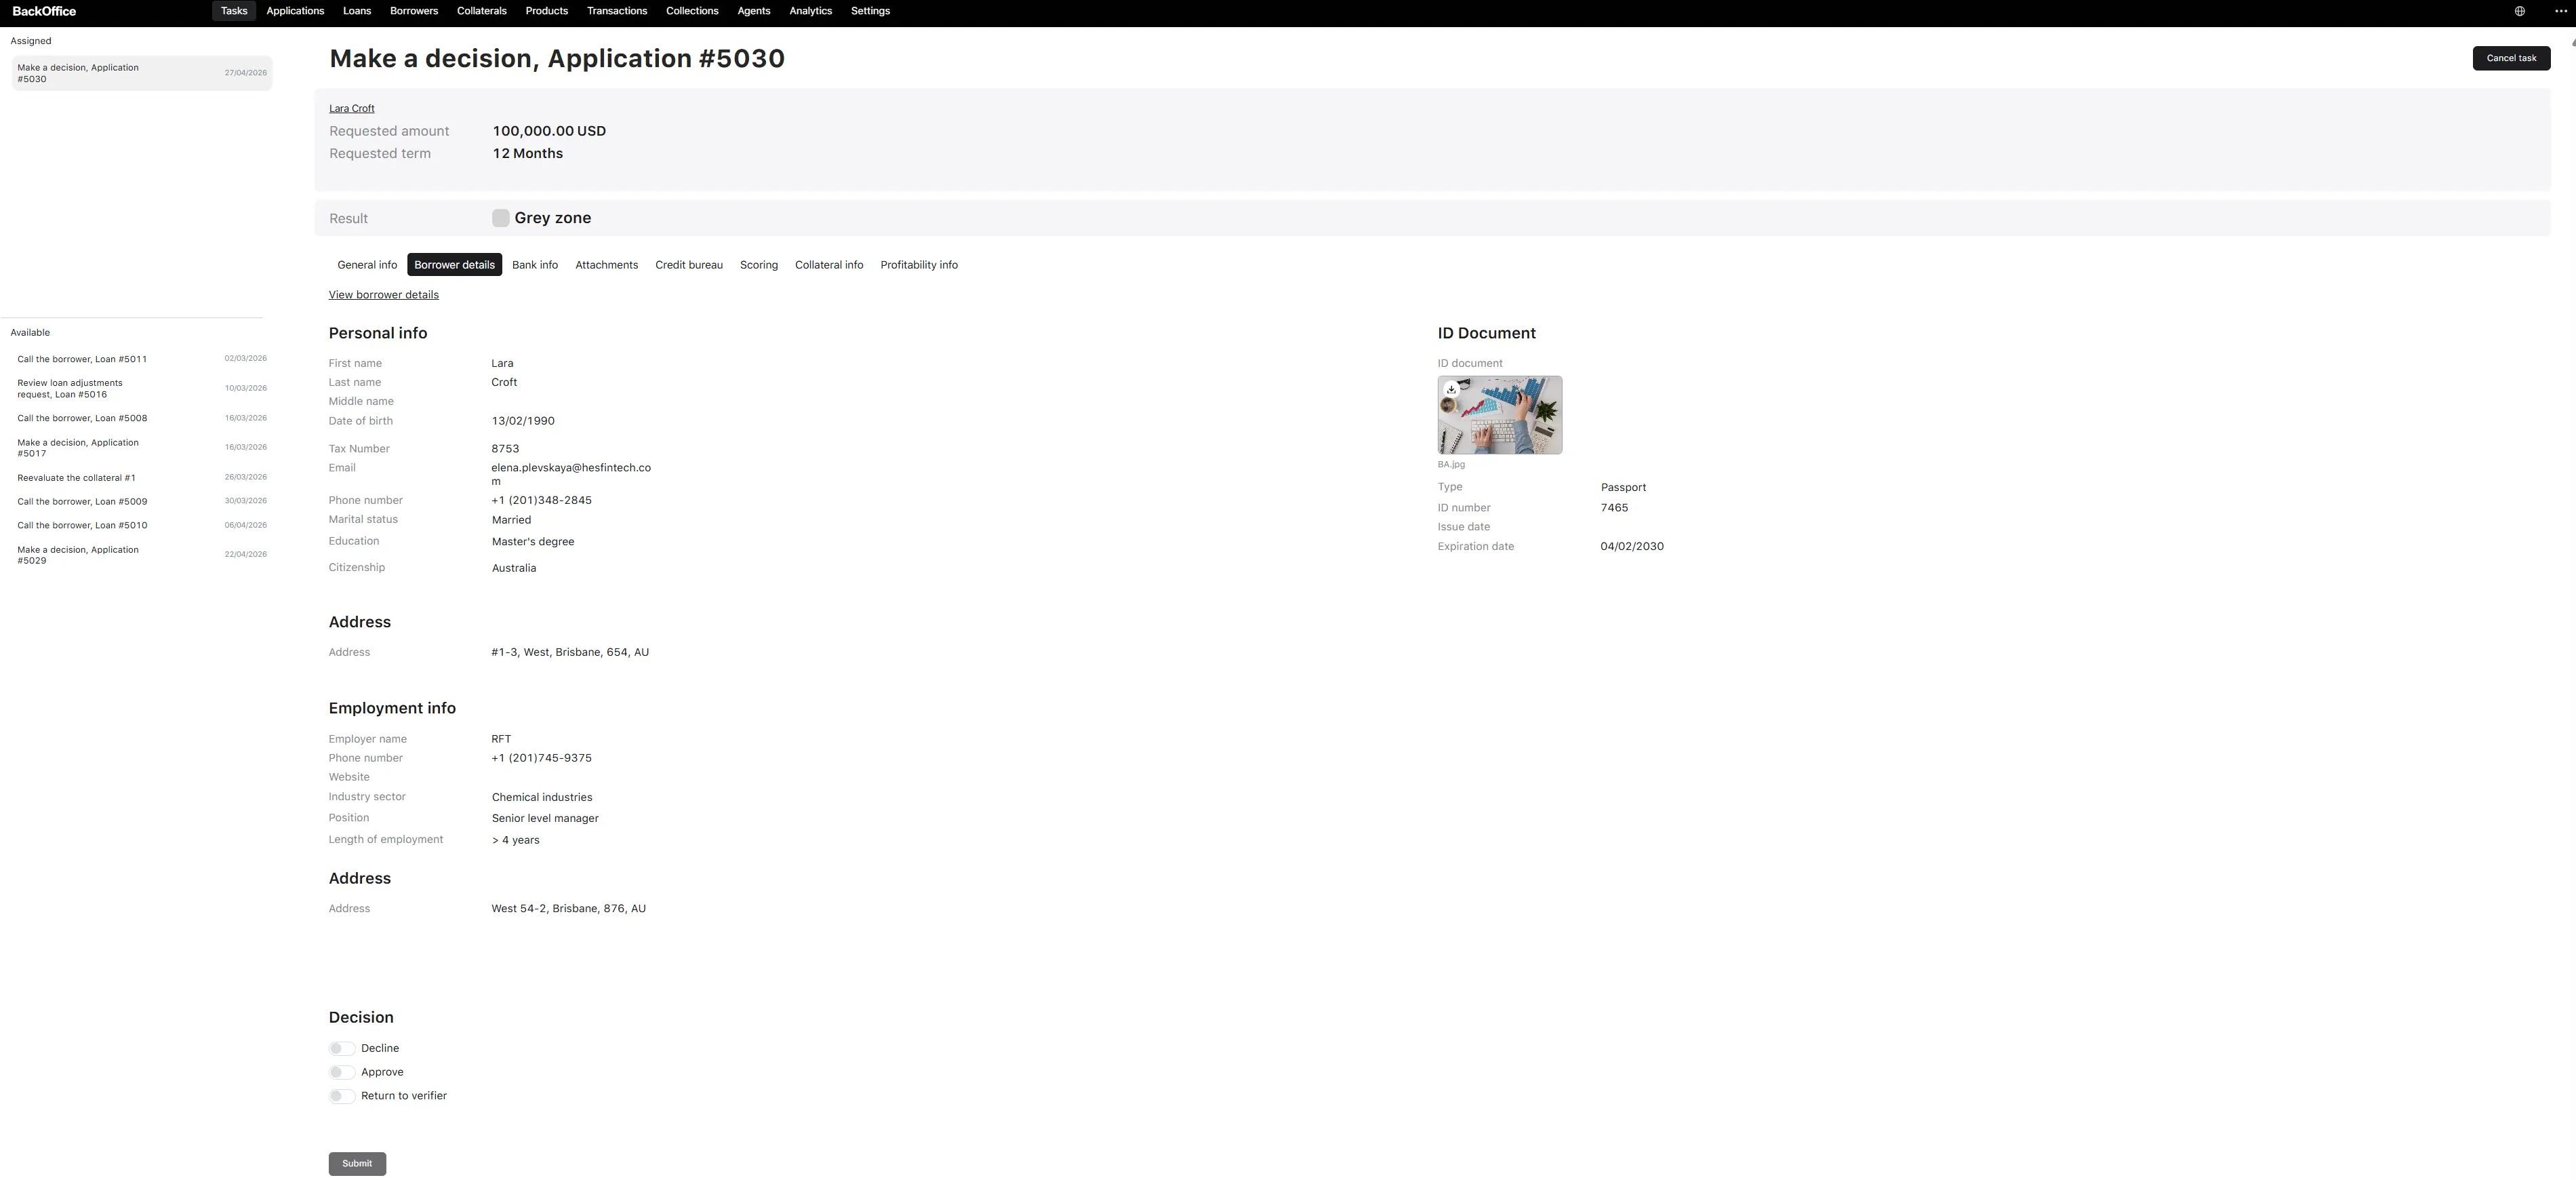Click the phone number +1 (201)348-2845
This screenshot has height=1180, width=2576.
click(541, 501)
